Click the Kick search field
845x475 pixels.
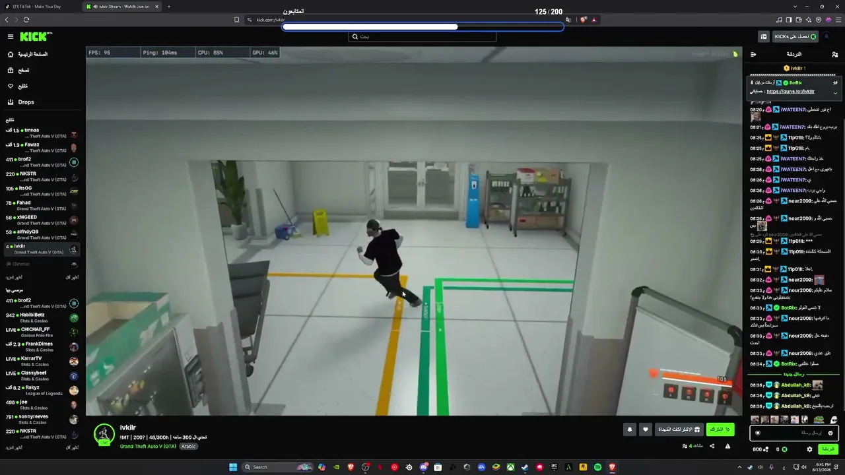click(422, 37)
